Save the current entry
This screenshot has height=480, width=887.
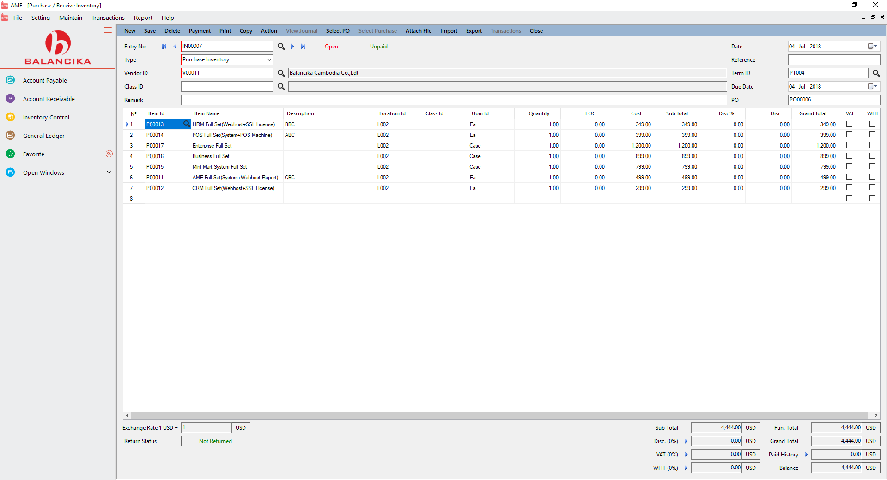click(x=150, y=31)
